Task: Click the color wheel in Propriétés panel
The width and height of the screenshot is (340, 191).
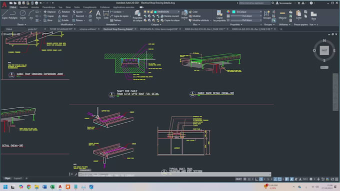Action: [228, 11]
